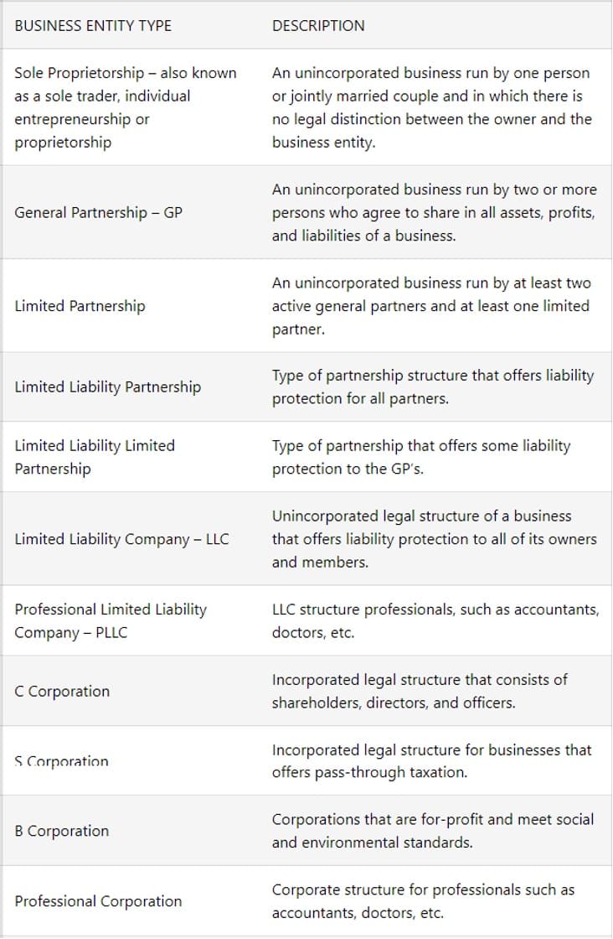Select the S Corporation entity name
The height and width of the screenshot is (939, 613).
[62, 761]
